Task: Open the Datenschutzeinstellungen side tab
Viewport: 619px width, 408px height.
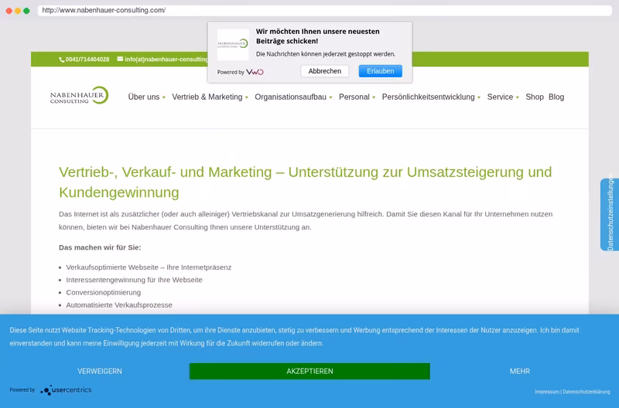Action: point(610,215)
